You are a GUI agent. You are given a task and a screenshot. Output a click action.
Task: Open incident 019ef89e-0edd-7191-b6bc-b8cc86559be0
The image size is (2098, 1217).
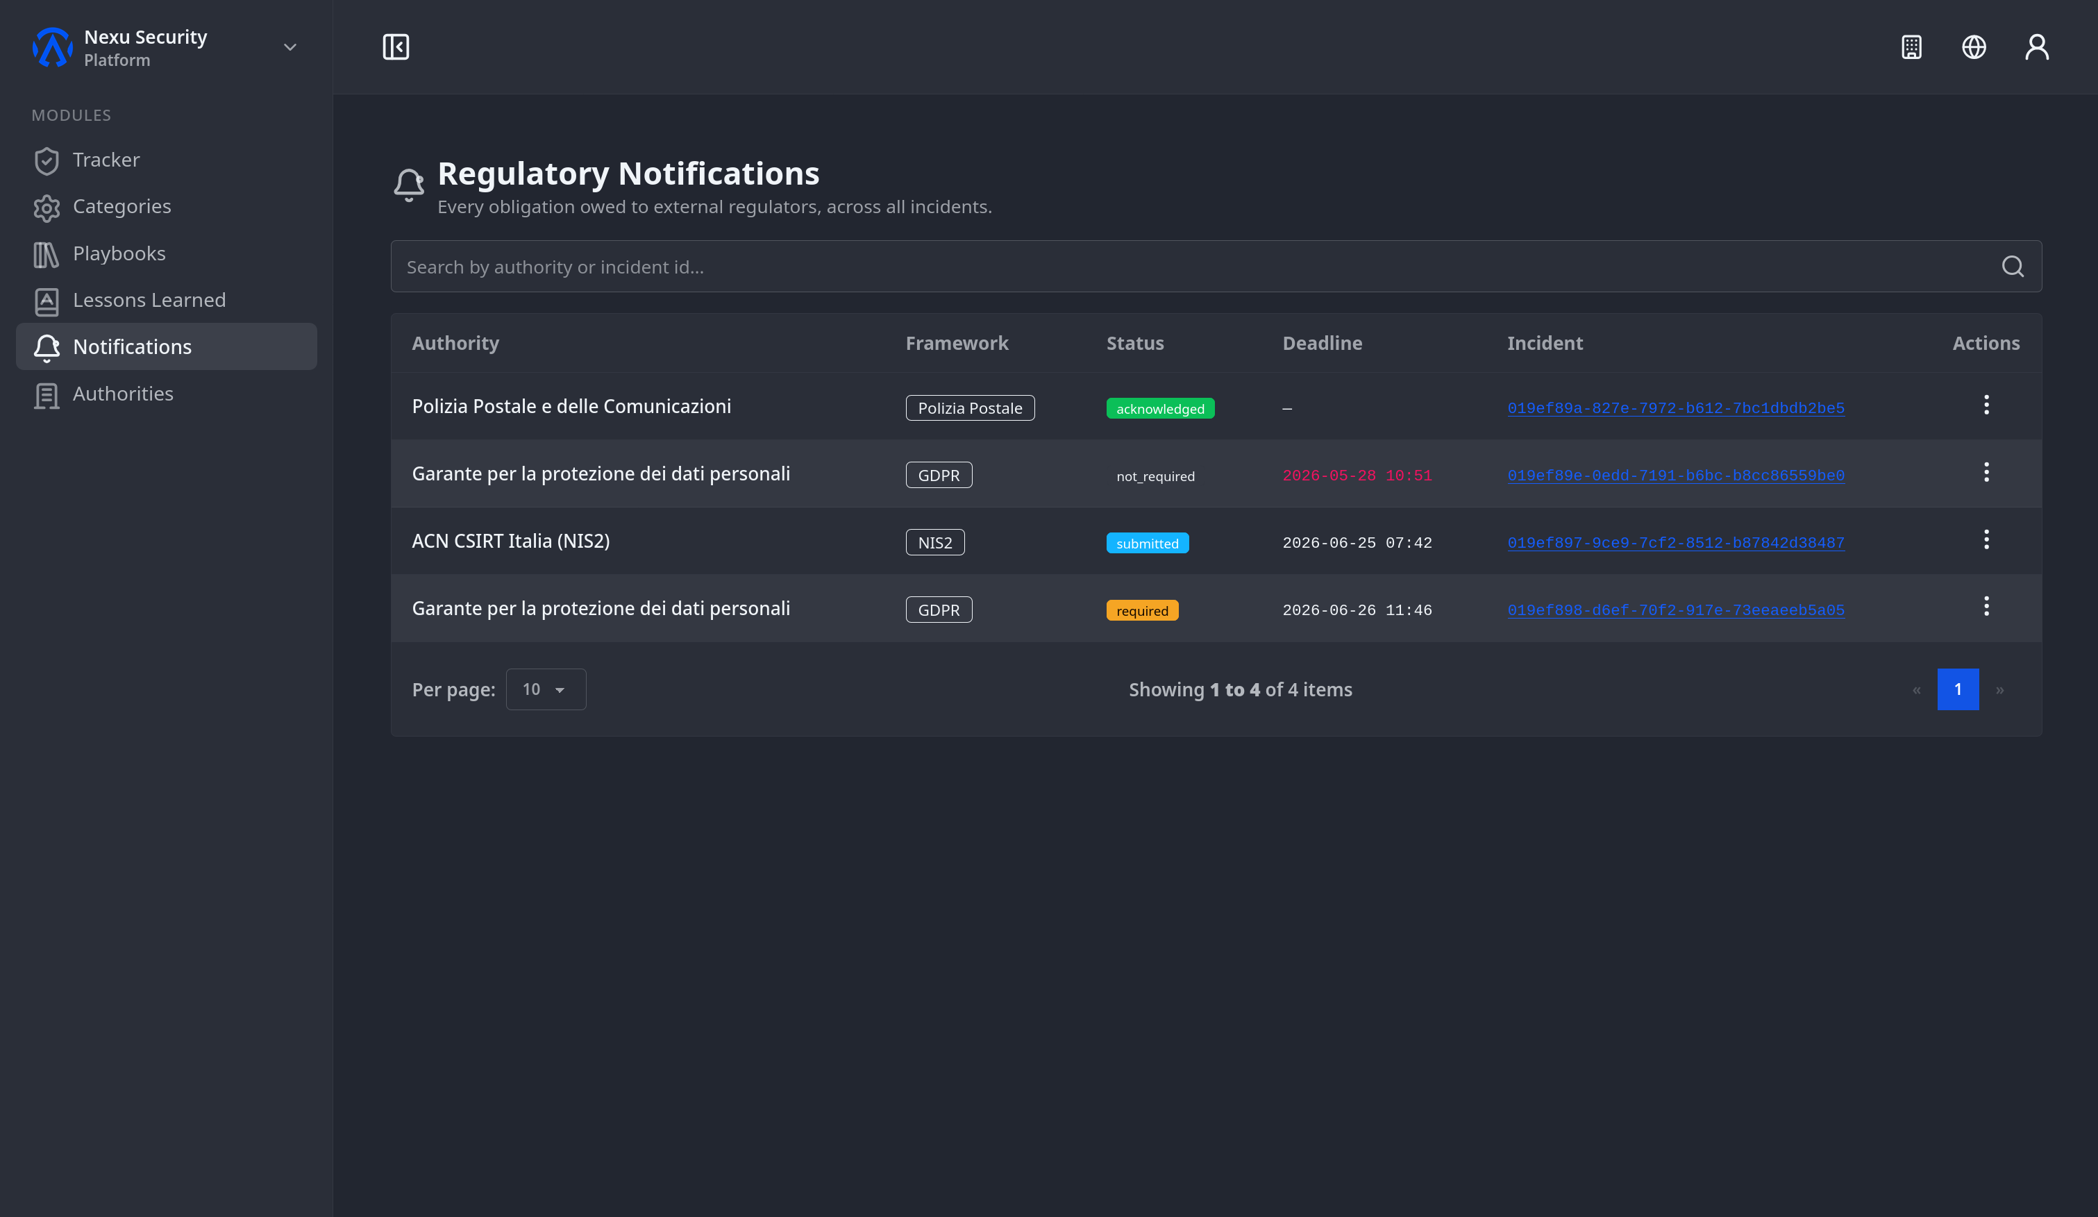pyautogui.click(x=1675, y=476)
